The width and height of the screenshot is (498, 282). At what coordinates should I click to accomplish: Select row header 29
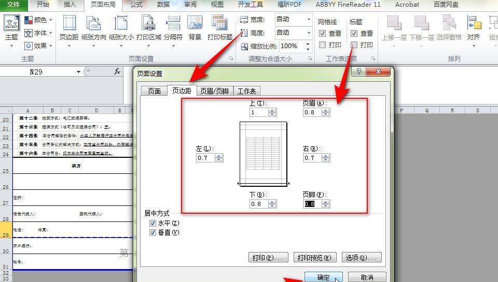(6, 230)
